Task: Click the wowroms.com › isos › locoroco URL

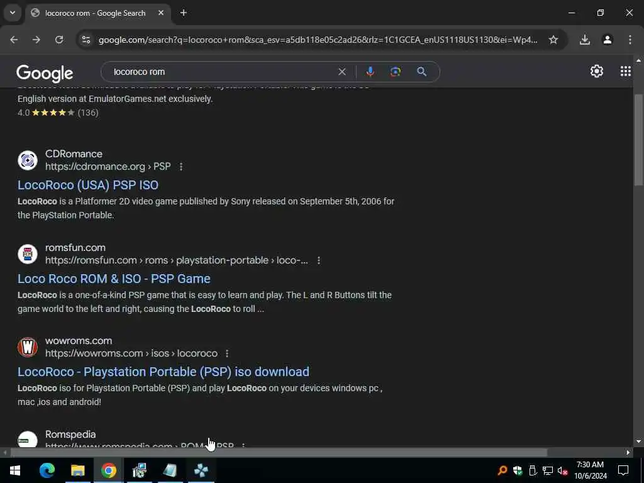Action: pyautogui.click(x=131, y=353)
